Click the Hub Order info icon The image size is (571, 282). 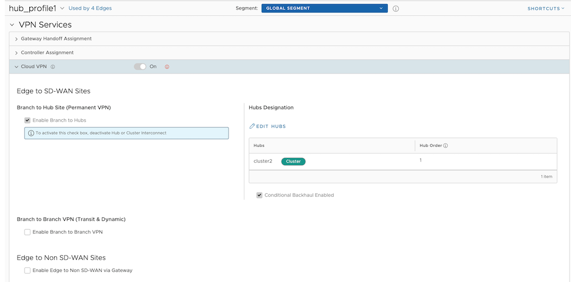tap(446, 146)
